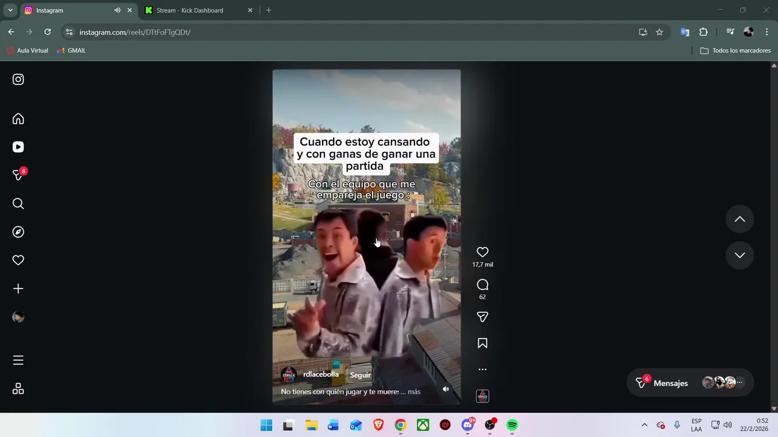Open the Reels section in the sidebar
The height and width of the screenshot is (437, 778).
coord(18,147)
